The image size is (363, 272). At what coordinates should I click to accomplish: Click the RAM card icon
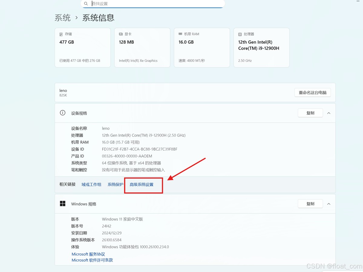[x=180, y=34]
